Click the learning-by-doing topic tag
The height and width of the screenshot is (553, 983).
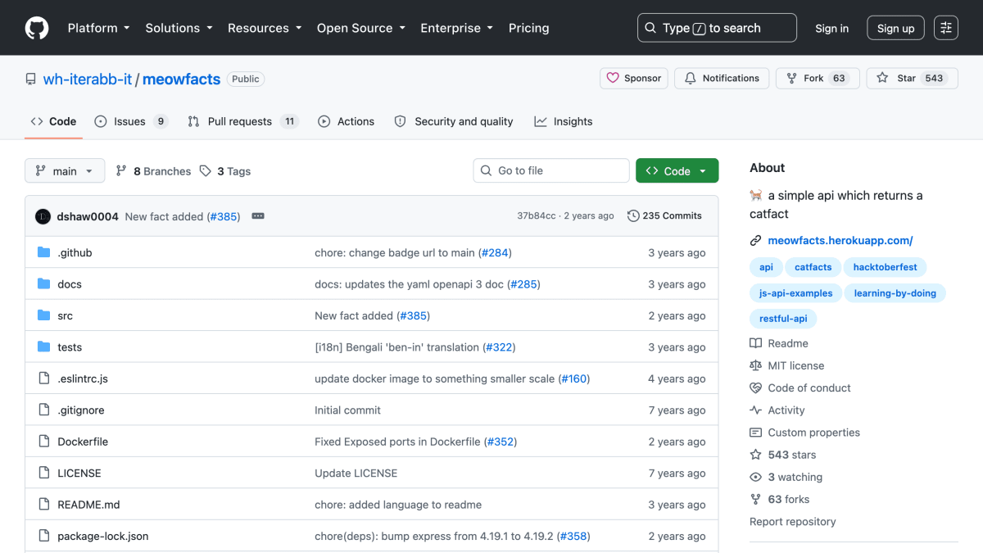pos(895,293)
